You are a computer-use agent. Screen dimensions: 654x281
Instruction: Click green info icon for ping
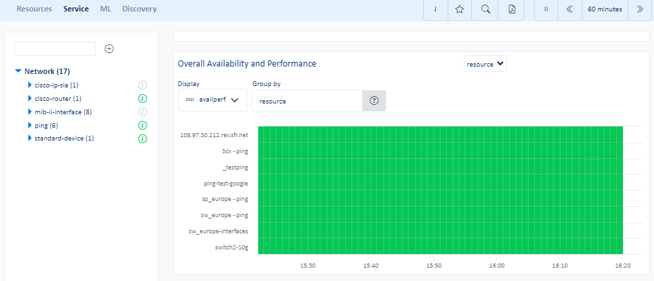pos(142,125)
